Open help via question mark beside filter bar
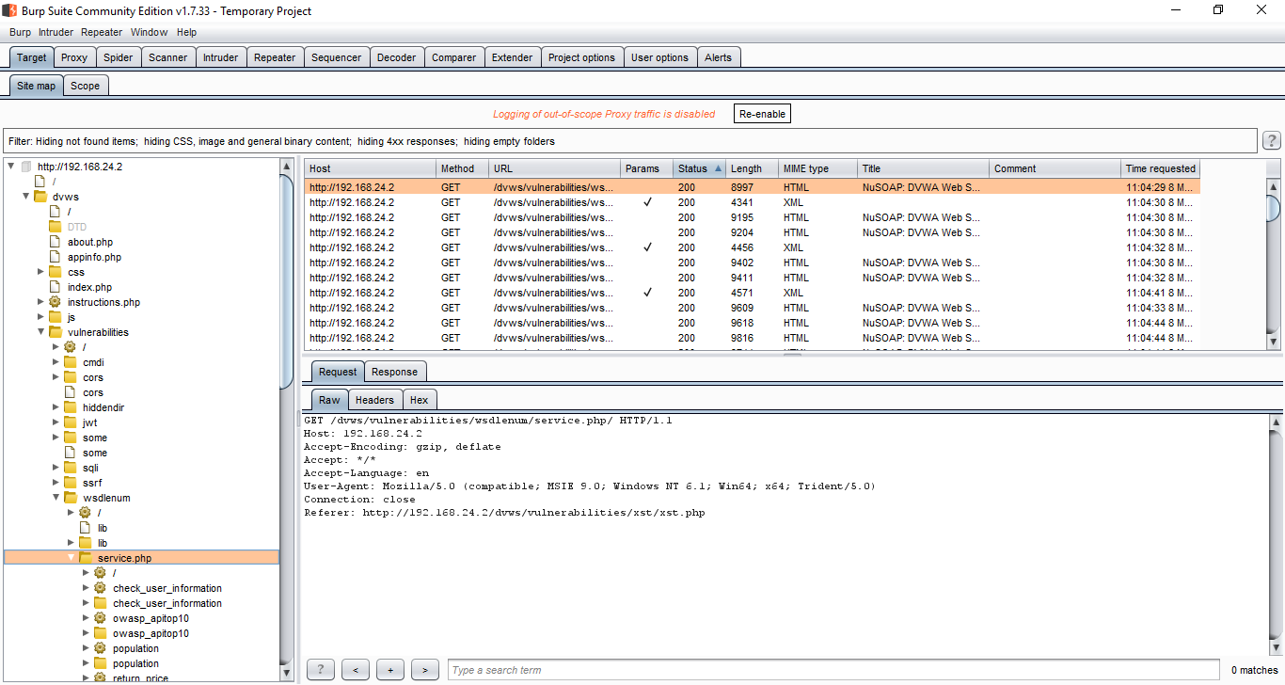 (x=1272, y=140)
